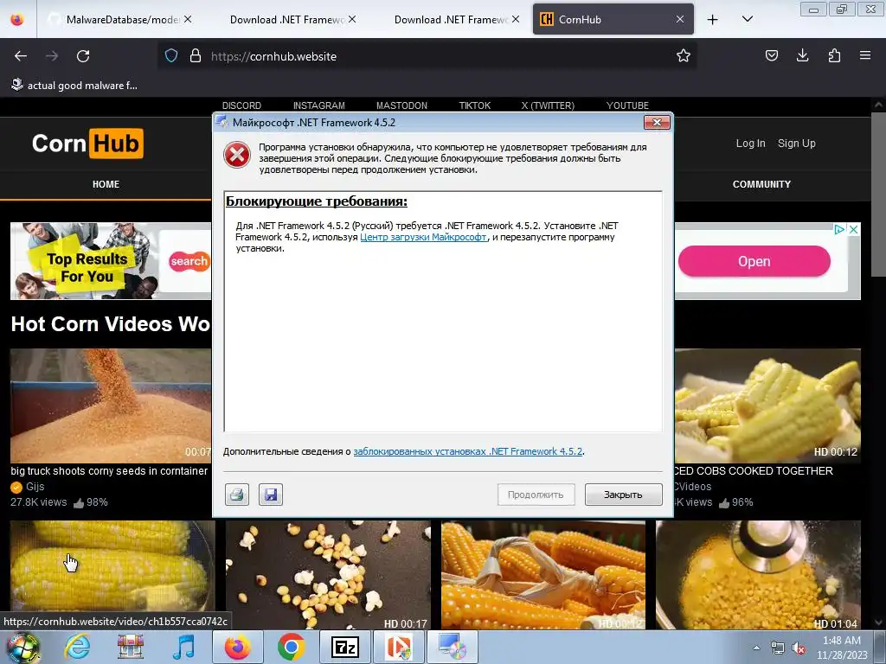Click the Top Results For You ad banner

[x=111, y=261]
